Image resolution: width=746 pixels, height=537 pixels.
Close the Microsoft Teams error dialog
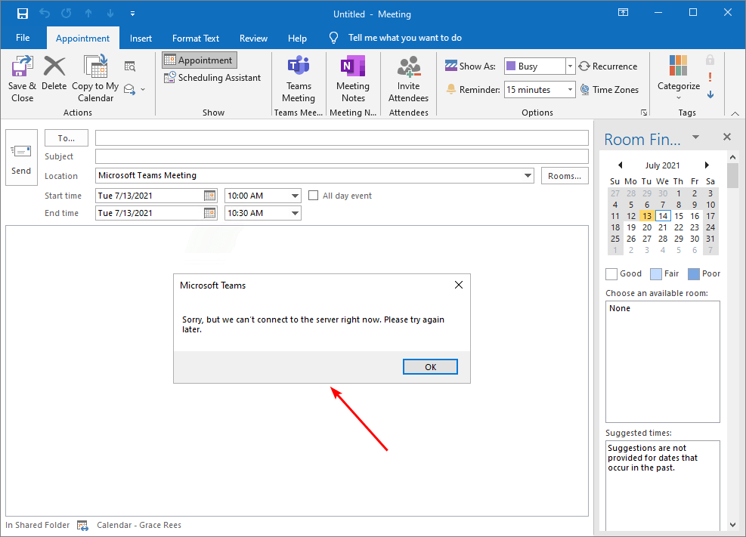click(459, 285)
